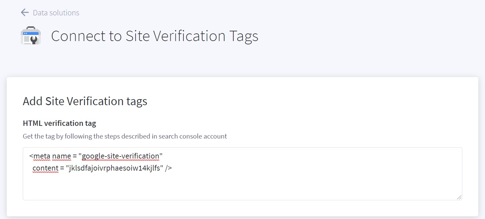
Task: Click the Site Verification toolbox icon
Action: tap(31, 36)
